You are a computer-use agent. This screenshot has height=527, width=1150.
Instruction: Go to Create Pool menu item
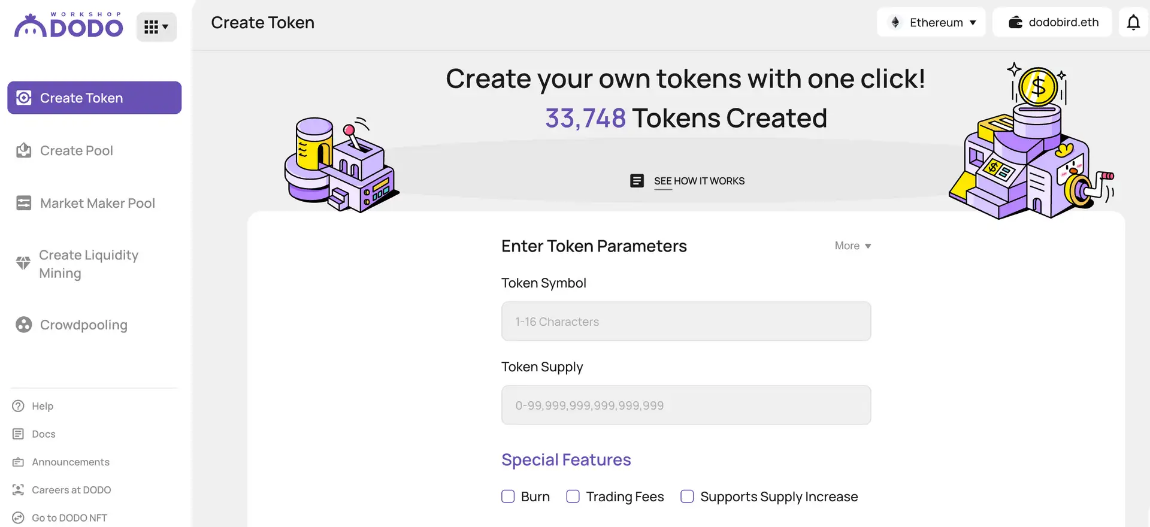coord(76,151)
